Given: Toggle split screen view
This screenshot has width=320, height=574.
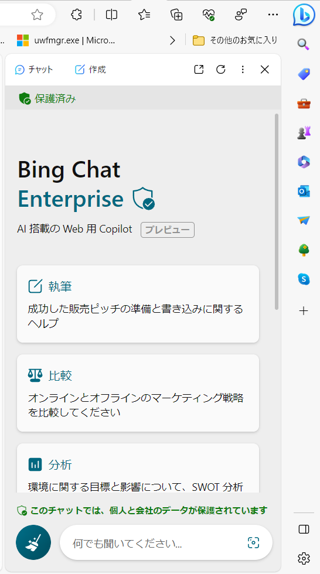Looking at the screenshot, I should coord(111,15).
